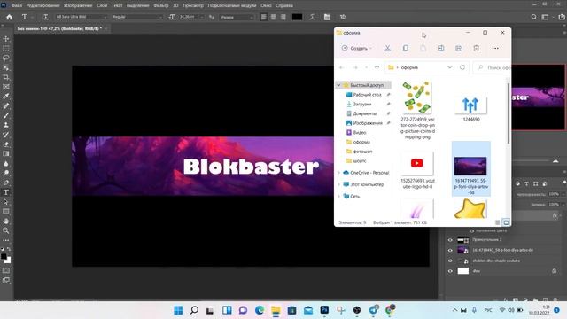Open Документы in Explorer sidebar
This screenshot has width=567, height=319.
pos(364,113)
